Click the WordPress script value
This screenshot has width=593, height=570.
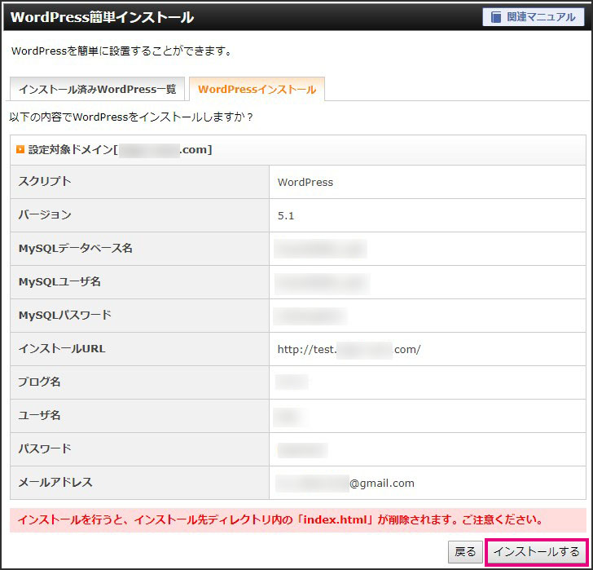coord(305,183)
